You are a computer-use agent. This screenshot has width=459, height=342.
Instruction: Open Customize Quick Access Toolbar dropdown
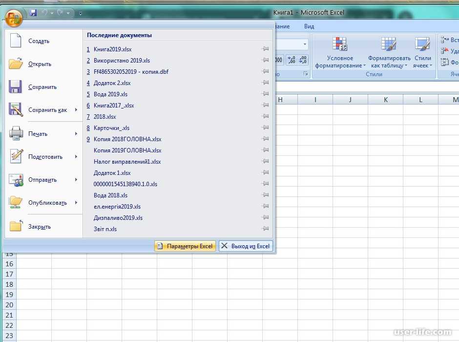81,13
